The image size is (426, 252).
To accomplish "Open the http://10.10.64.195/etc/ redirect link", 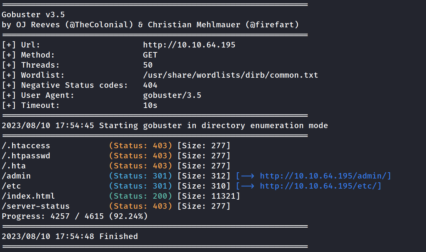I will pyautogui.click(x=320, y=186).
